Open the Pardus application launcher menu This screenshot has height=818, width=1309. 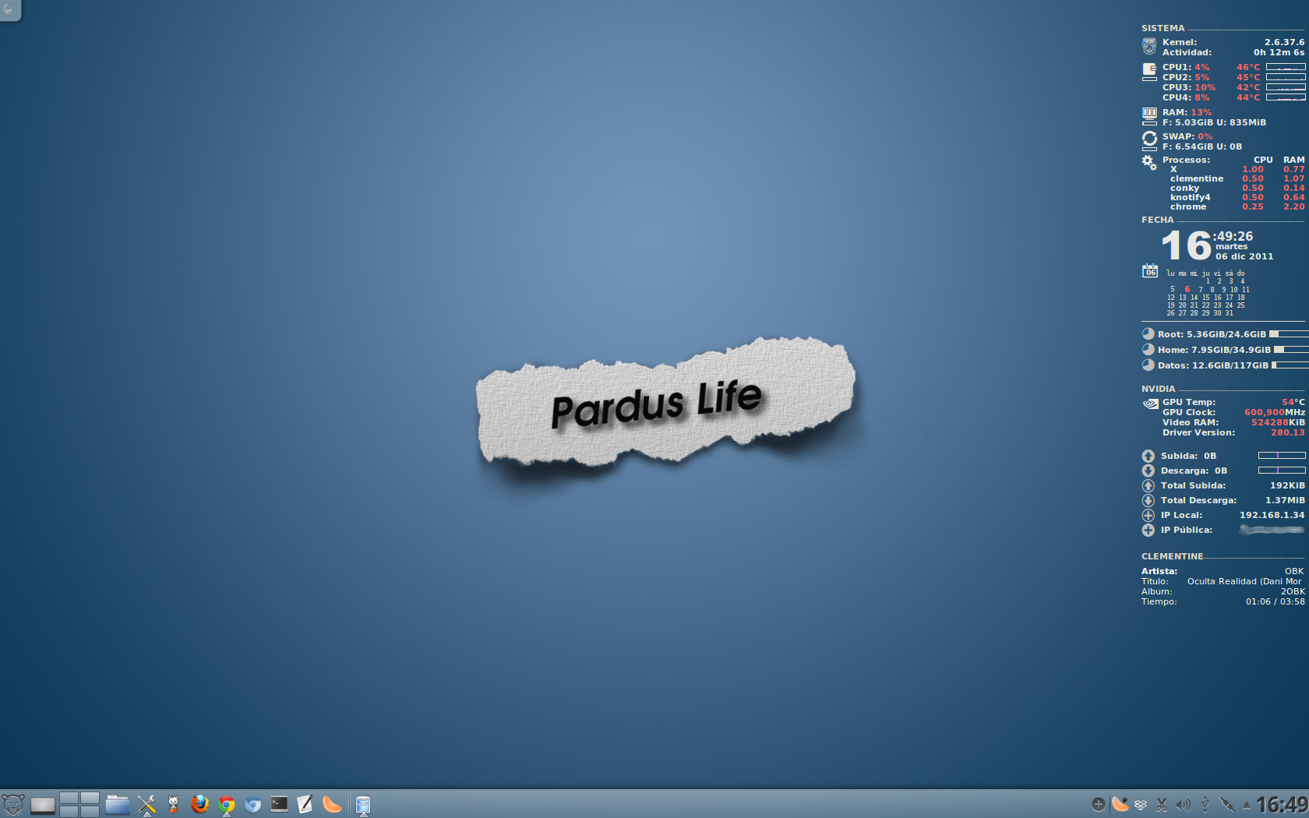point(12,804)
